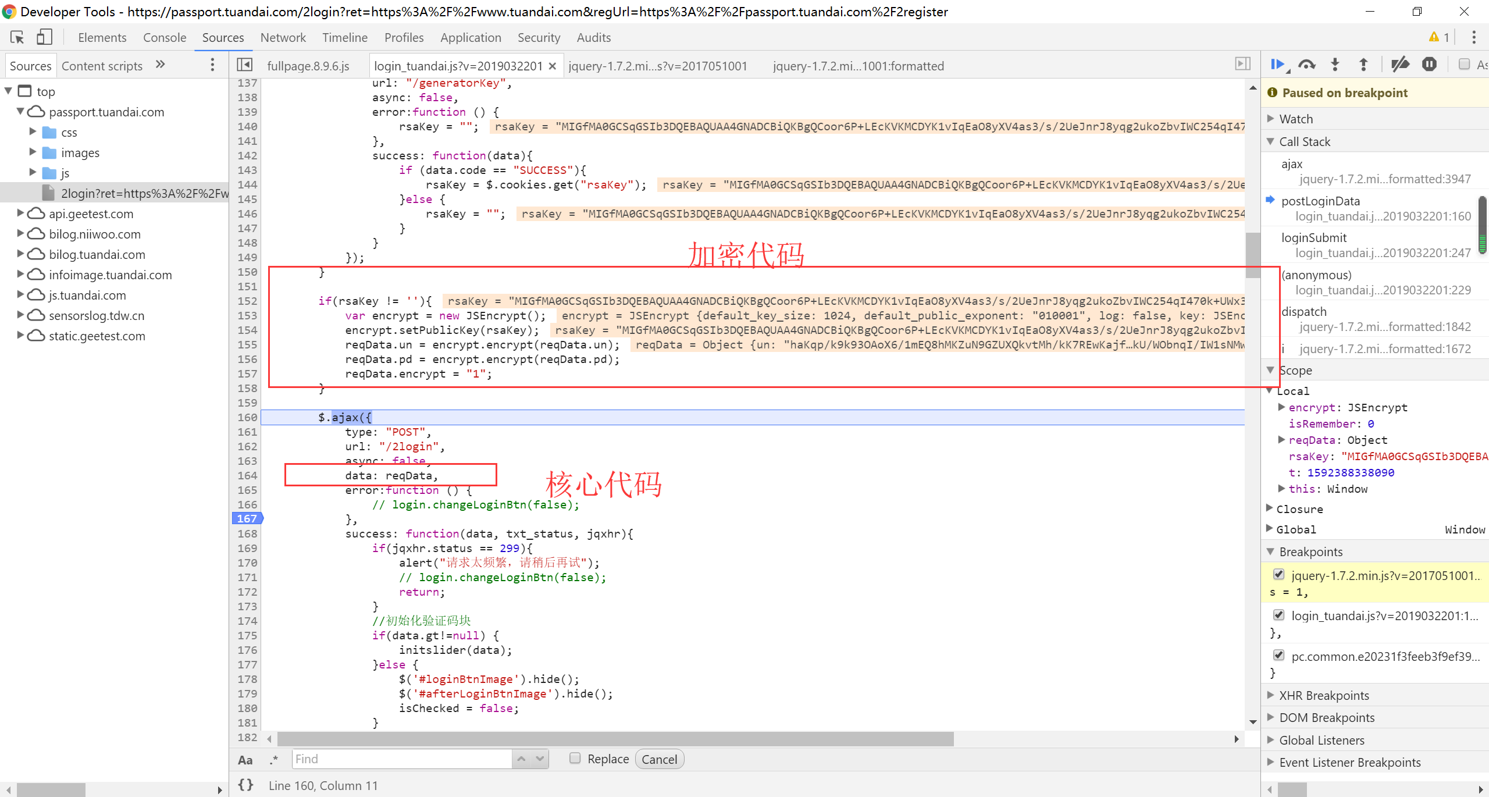Toggle pause on exceptions icon
The width and height of the screenshot is (1489, 797).
click(1429, 65)
